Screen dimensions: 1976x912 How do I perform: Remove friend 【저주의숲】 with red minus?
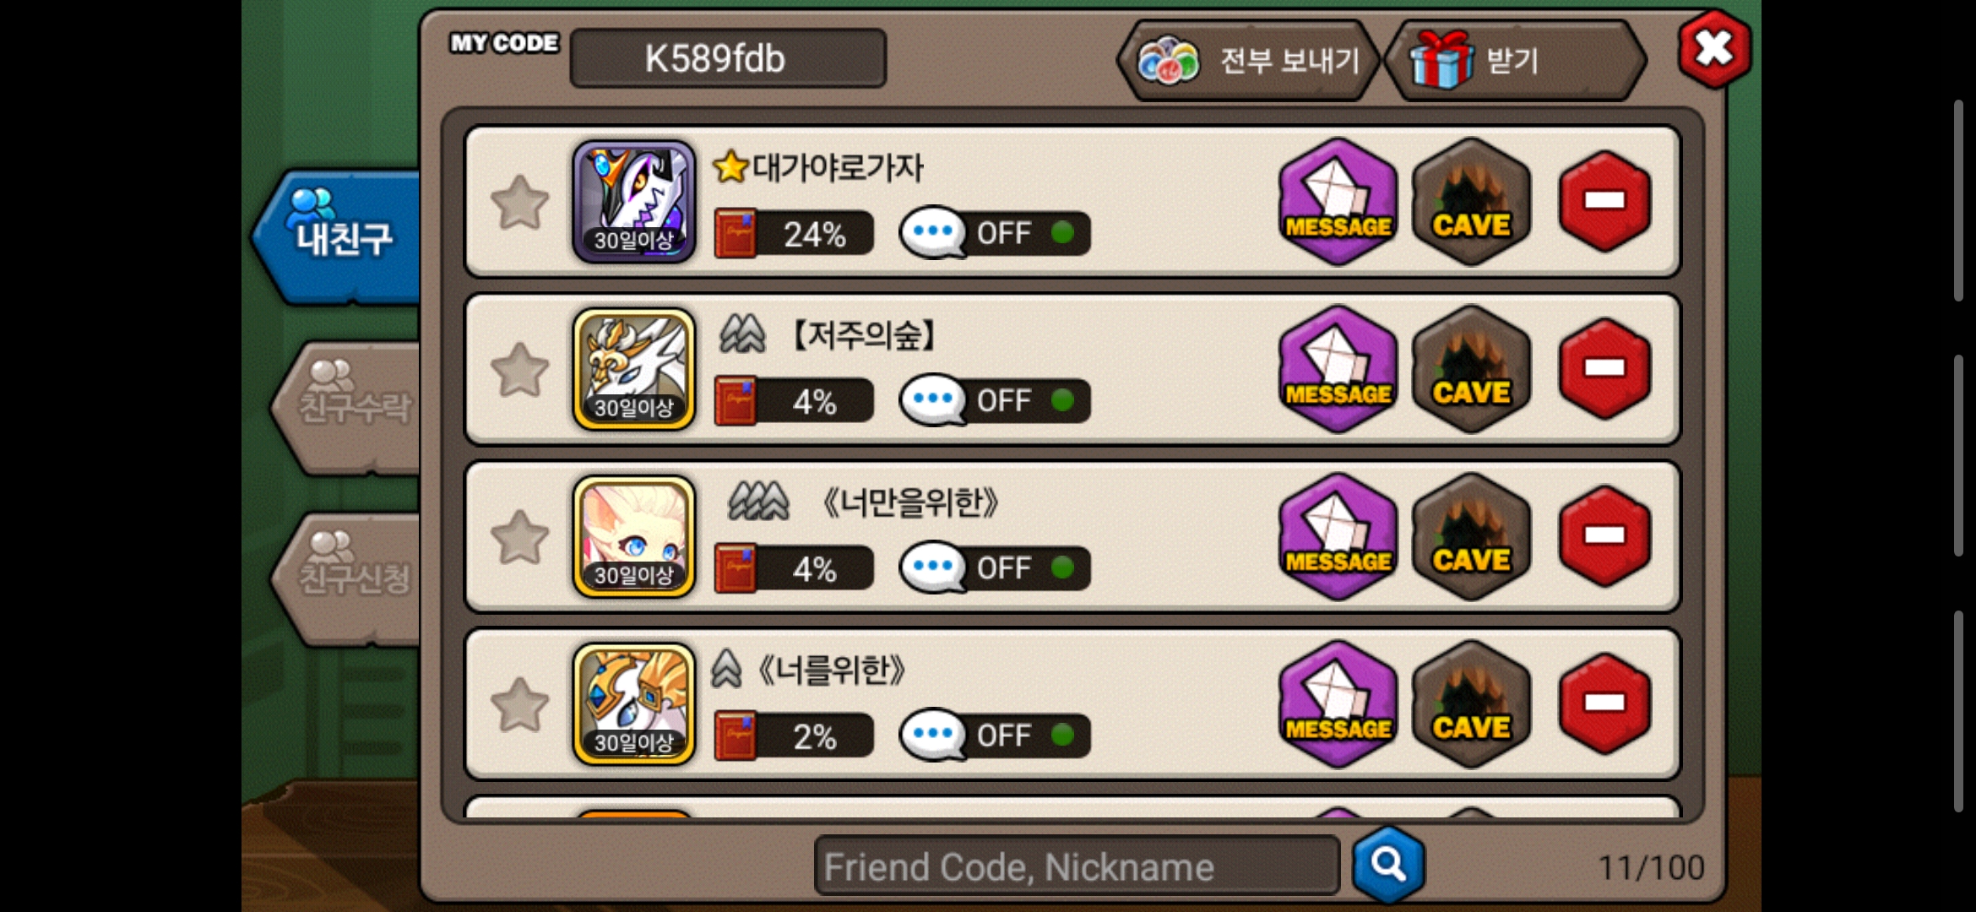coord(1604,369)
